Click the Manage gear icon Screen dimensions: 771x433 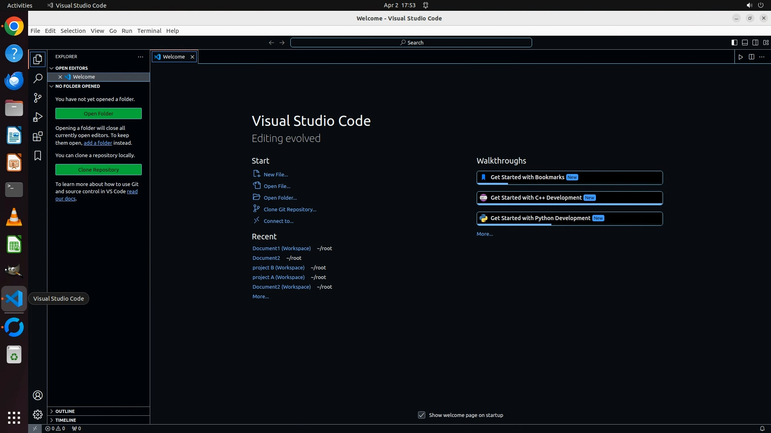38,414
